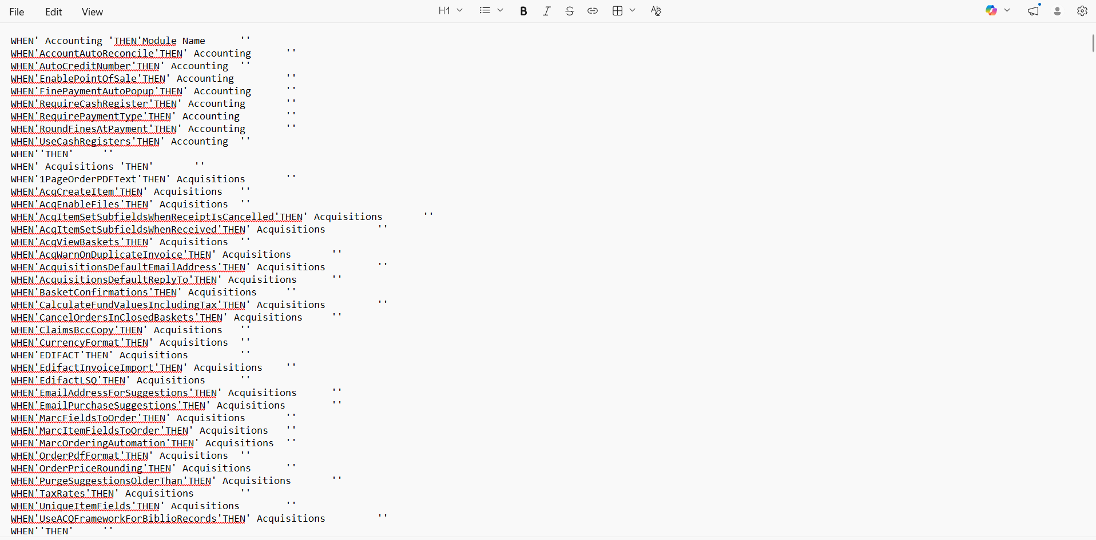Toggle strikethrough formatting
1096x540 pixels.
(x=569, y=11)
